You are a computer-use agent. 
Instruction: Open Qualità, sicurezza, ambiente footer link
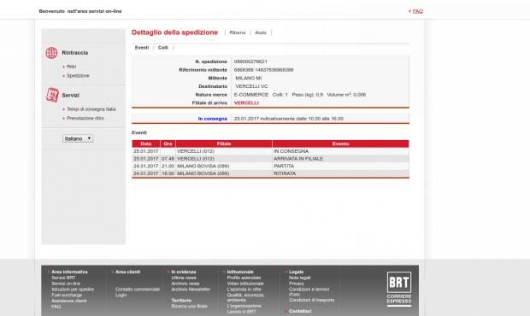tap(245, 297)
